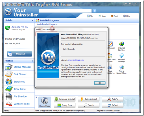This screenshot has height=116, width=144.
Task: Click the search input field at top
Action: click(x=65, y=11)
